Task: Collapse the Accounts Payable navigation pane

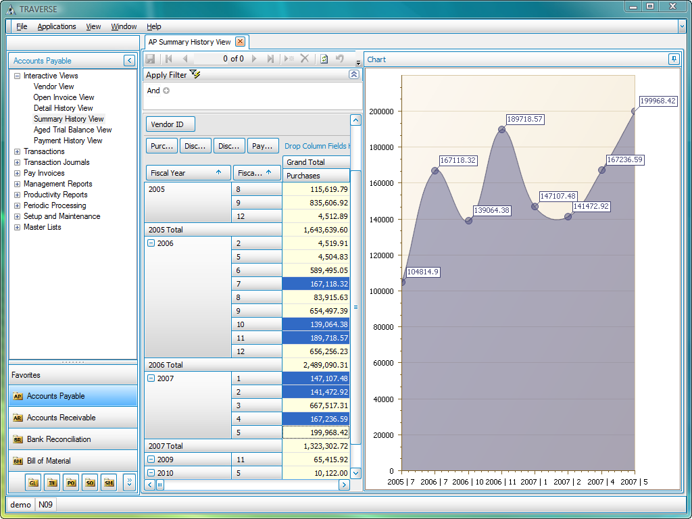Action: 129,60
